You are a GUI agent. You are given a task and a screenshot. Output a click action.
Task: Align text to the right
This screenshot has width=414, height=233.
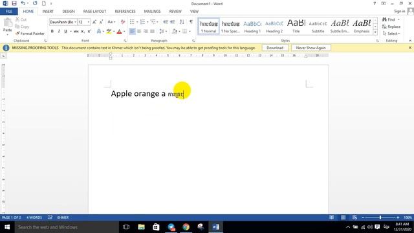(x=146, y=31)
